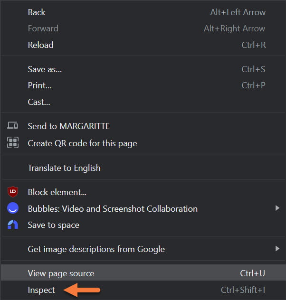Click the device icon beside Send to MARGARITTE
286x300 pixels.
pyautogui.click(x=13, y=126)
